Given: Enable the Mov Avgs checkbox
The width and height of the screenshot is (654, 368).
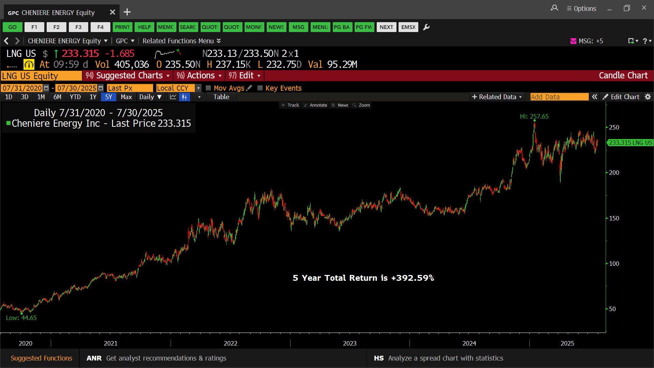Looking at the screenshot, I should [x=208, y=88].
